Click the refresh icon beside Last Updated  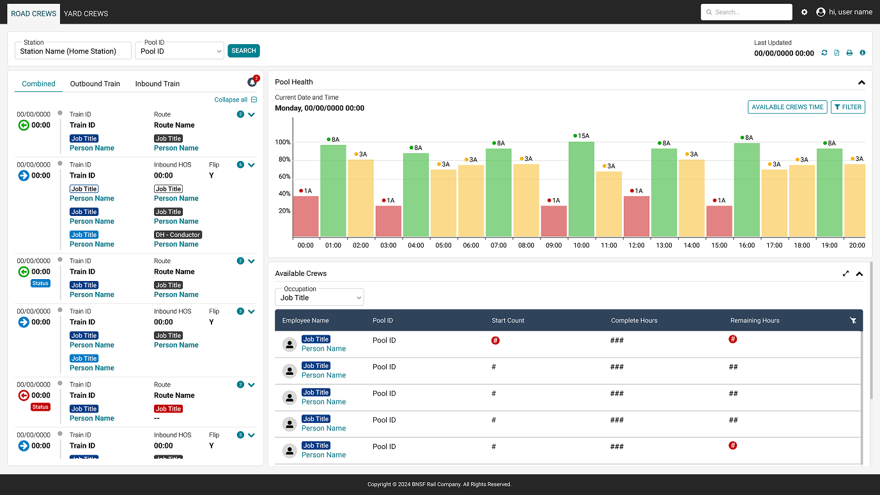824,53
